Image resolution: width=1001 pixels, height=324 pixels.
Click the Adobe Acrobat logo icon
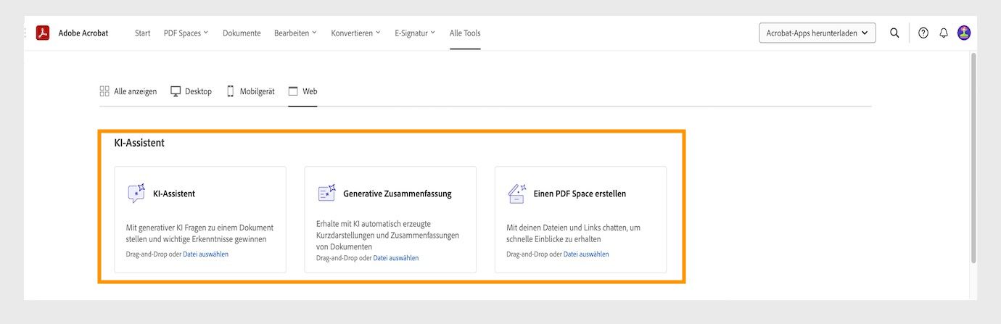(43, 33)
